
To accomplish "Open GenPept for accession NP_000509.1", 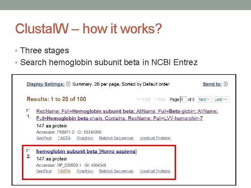I will point(44,171).
